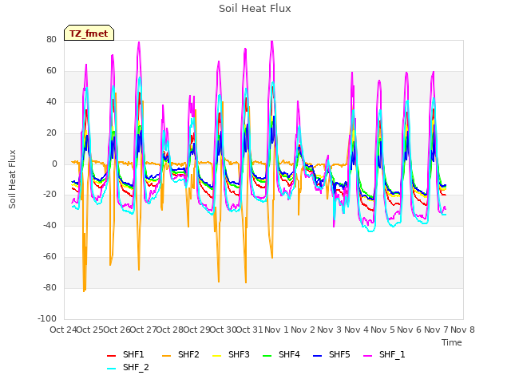Viewport: 511px width, 383px height.
Task: Click the Oct 31 x-axis tick label
Action: [x=250, y=330]
